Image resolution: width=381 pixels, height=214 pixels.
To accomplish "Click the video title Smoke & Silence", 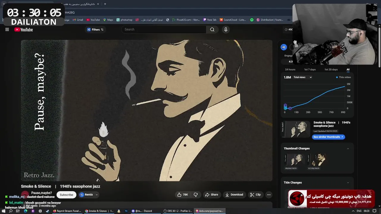I will coord(60,186).
